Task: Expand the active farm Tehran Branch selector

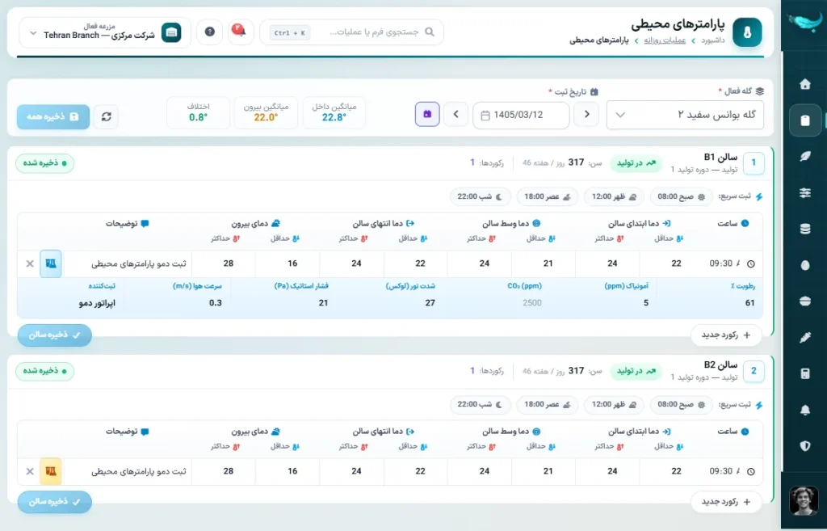Action: [x=105, y=32]
